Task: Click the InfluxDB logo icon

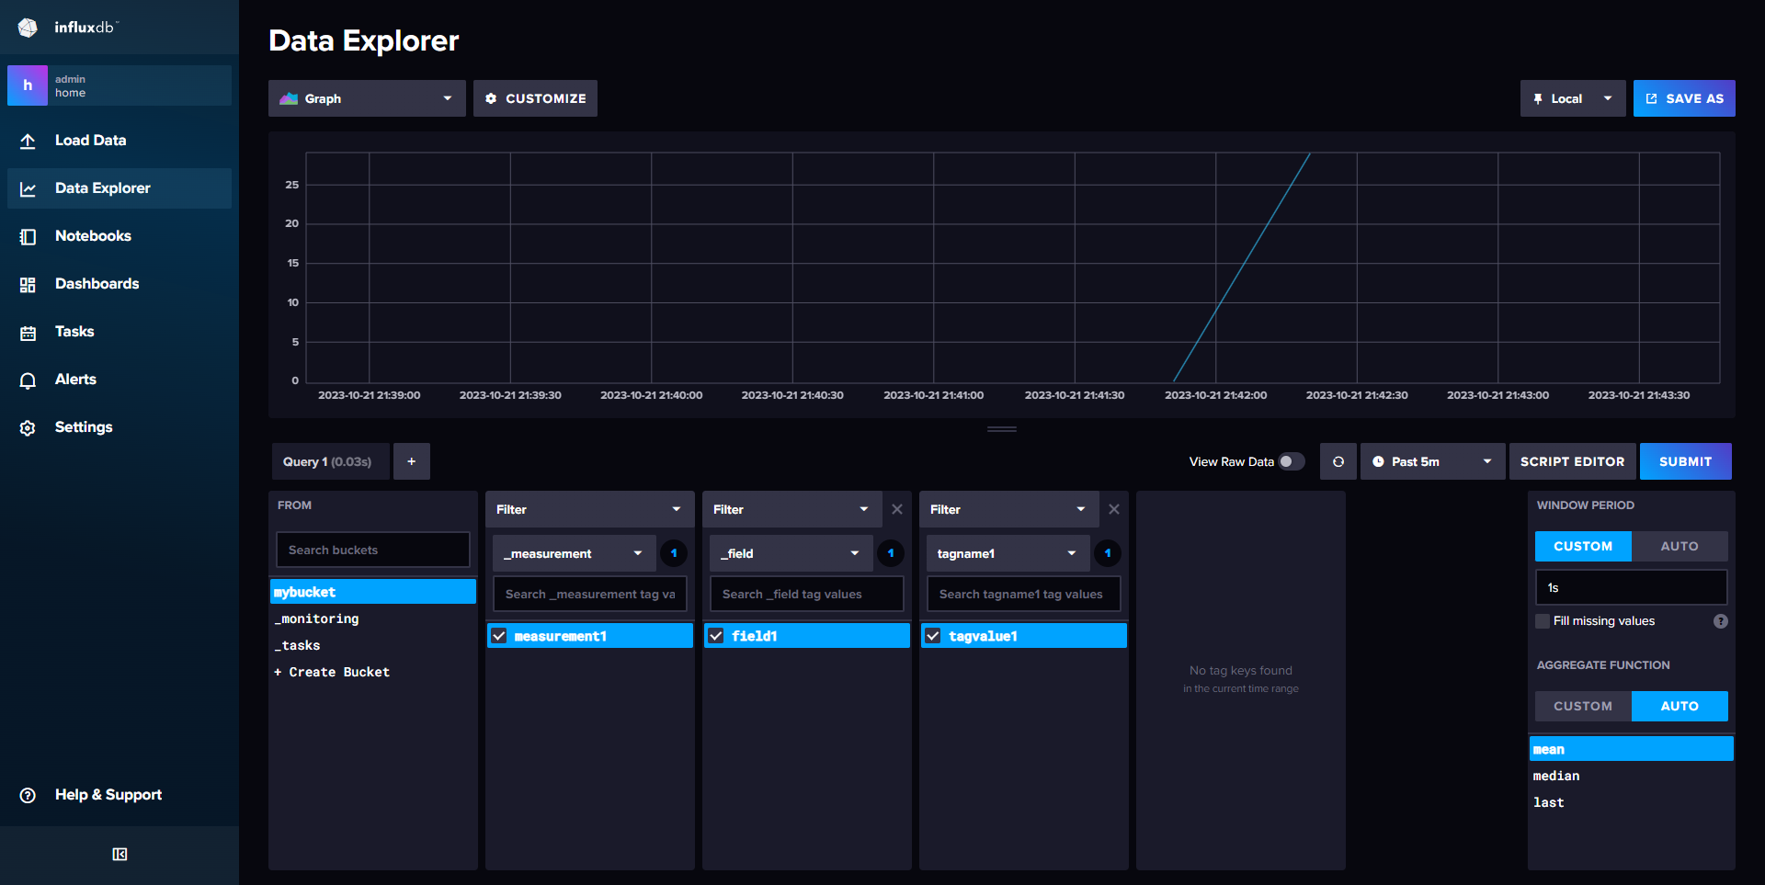Action: coord(28,28)
